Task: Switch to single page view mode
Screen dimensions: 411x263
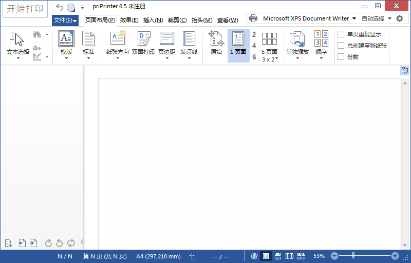Action: click(x=266, y=256)
